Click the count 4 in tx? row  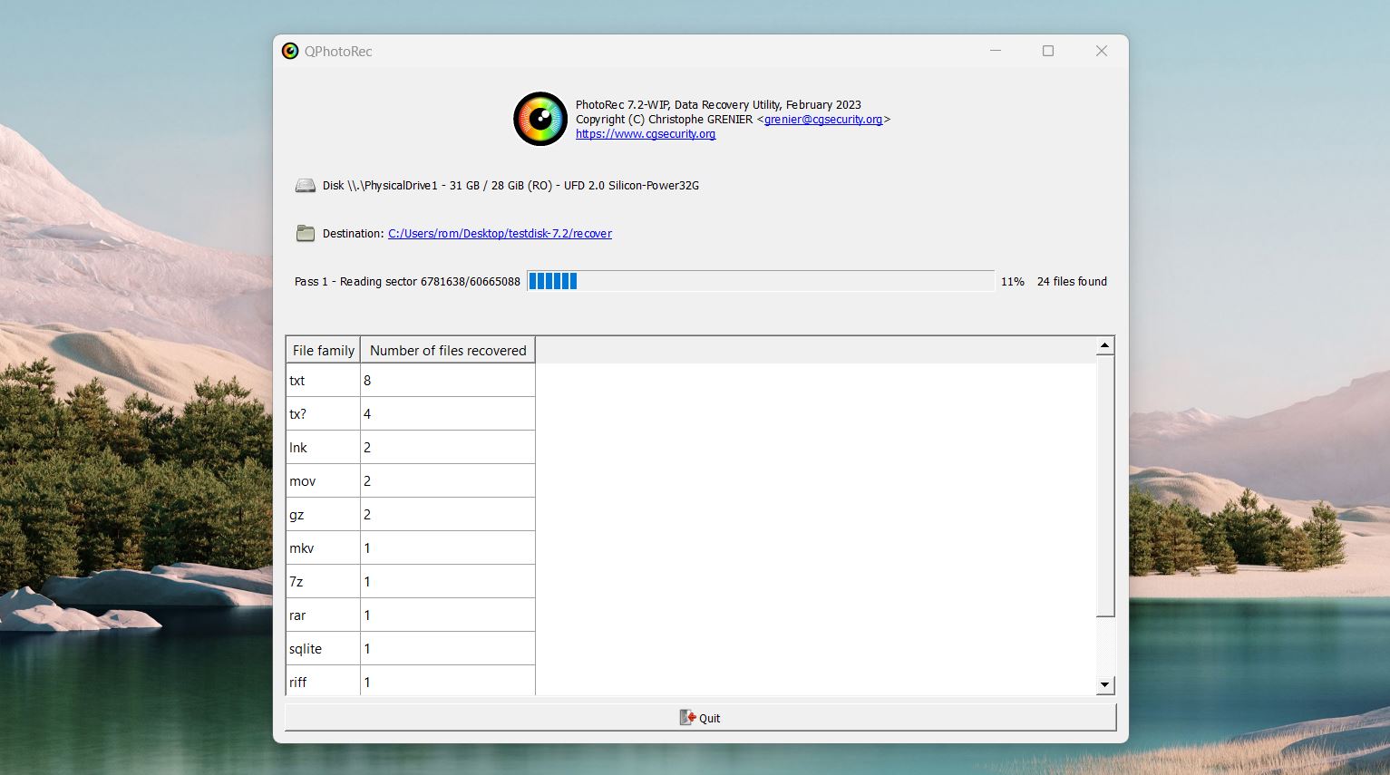(x=448, y=414)
